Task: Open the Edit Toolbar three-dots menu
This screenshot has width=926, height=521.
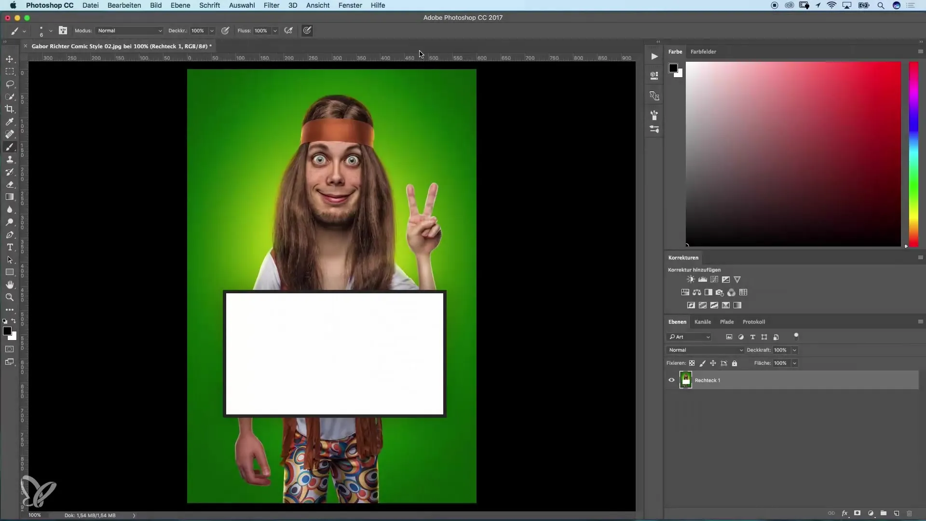Action: tap(10, 310)
